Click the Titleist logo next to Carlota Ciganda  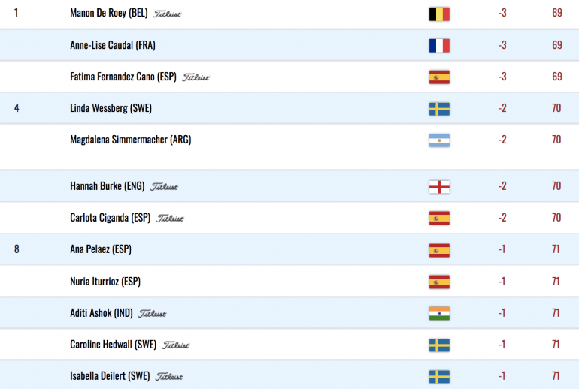pos(170,219)
